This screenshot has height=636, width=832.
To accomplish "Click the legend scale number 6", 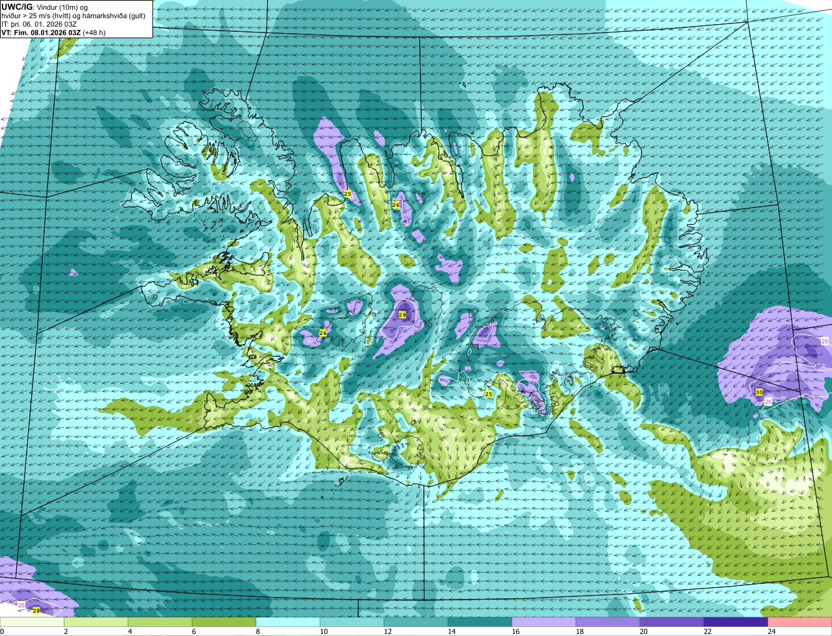I will pos(192,631).
